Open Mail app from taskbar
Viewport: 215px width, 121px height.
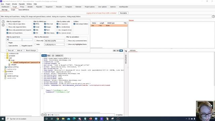(x=69, y=119)
